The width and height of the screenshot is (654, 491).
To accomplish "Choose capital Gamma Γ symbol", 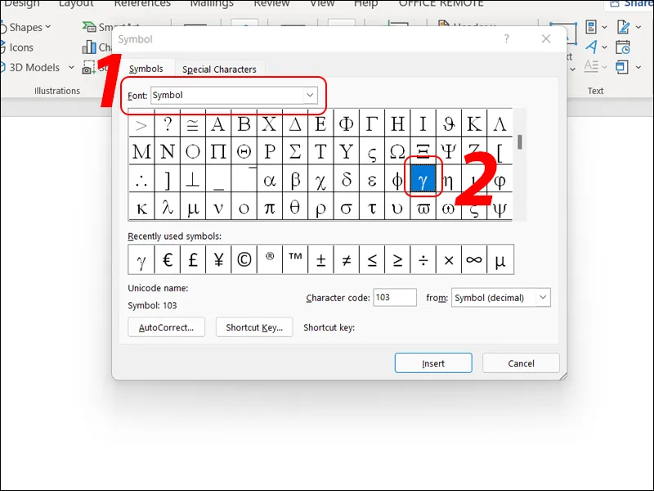I will tap(372, 124).
